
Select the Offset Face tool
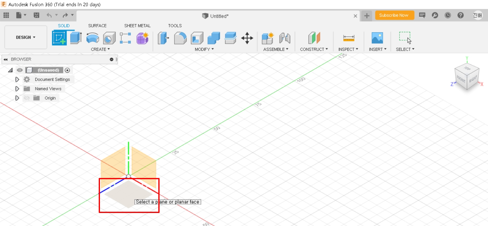230,38
